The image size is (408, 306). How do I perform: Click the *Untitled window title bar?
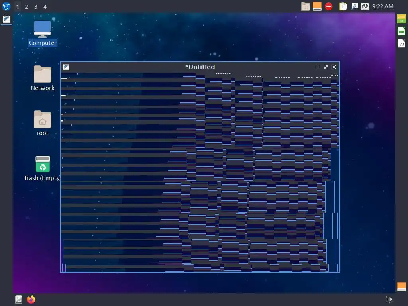tap(200, 67)
